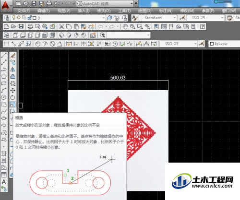Screen dimensions: 240x200
Task: Select the Line tool in draw toolbar
Action: tap(4, 55)
